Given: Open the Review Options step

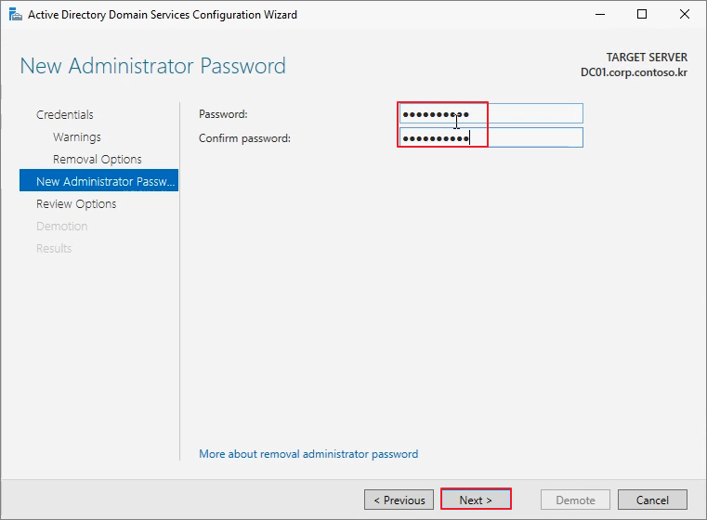Looking at the screenshot, I should coord(76,203).
